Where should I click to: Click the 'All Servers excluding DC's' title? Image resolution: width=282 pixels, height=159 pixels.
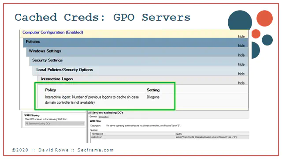click(106, 113)
